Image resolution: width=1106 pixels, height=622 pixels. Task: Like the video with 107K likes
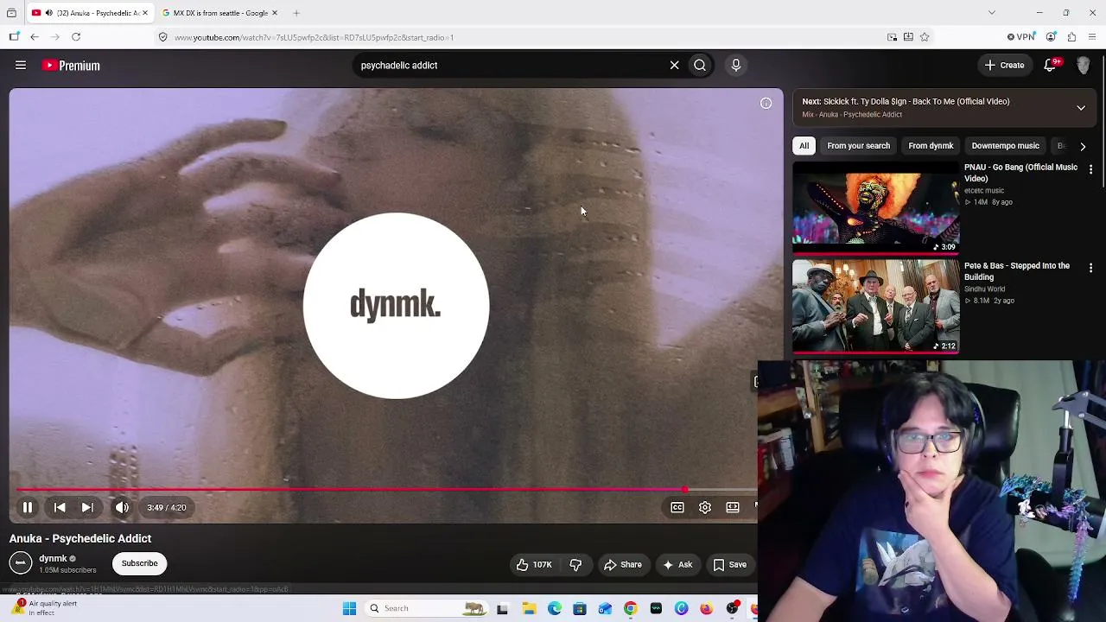click(534, 565)
